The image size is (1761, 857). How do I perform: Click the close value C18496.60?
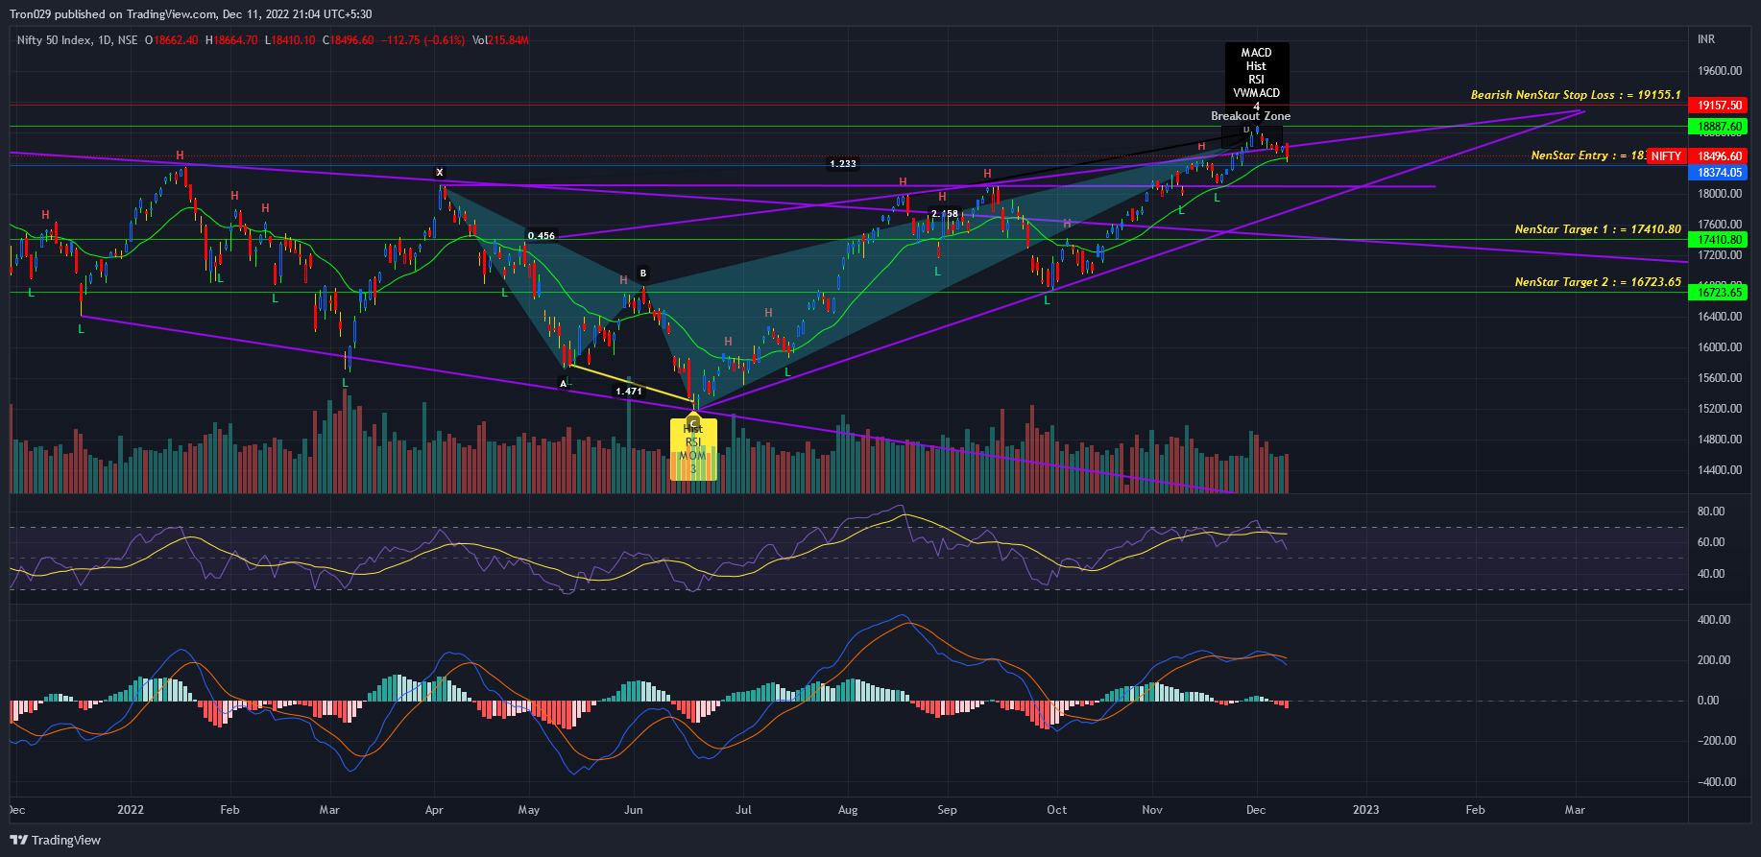tap(348, 40)
